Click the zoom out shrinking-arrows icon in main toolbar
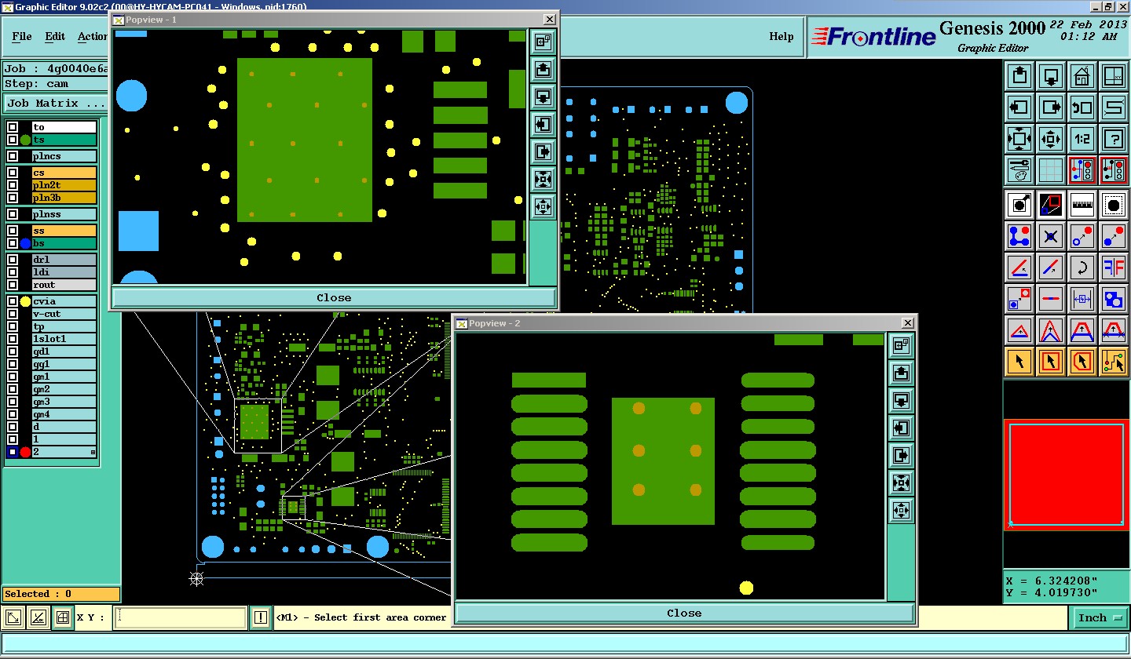1131x659 pixels. pyautogui.click(x=1051, y=139)
